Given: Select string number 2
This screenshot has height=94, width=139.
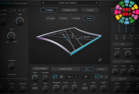Looking at the screenshot, I should 15,10.
